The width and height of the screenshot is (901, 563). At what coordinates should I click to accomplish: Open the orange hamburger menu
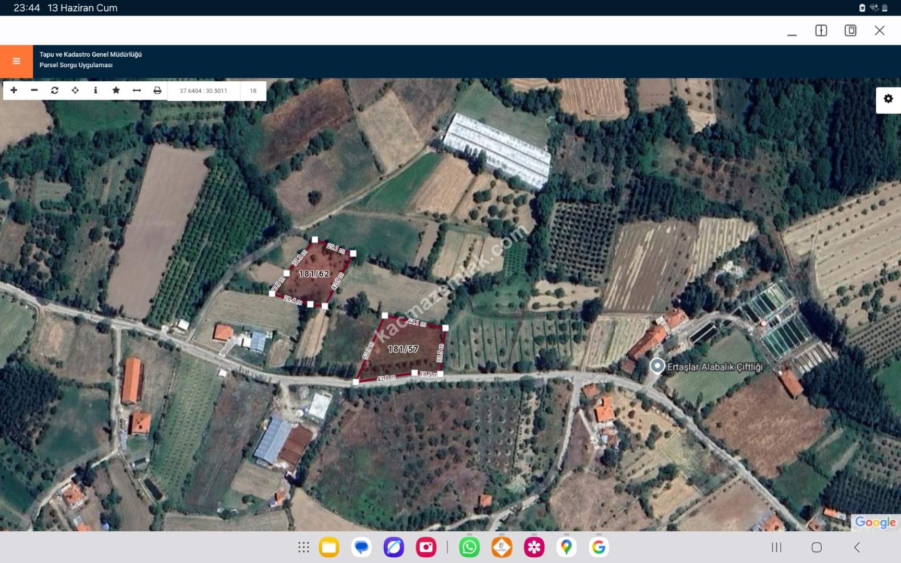coord(16,61)
